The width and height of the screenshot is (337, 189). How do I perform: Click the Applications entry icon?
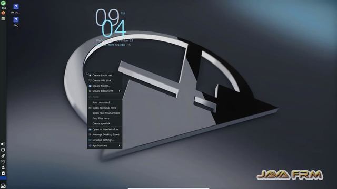[x=90, y=146]
